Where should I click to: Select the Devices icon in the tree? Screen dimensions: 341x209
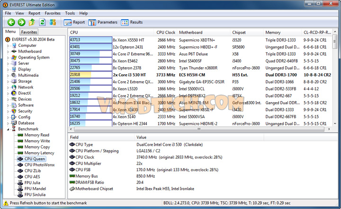tap(14, 99)
